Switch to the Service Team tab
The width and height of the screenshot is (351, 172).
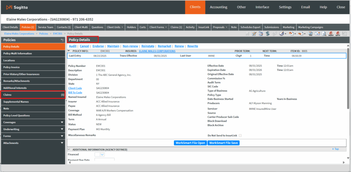(x=45, y=27)
